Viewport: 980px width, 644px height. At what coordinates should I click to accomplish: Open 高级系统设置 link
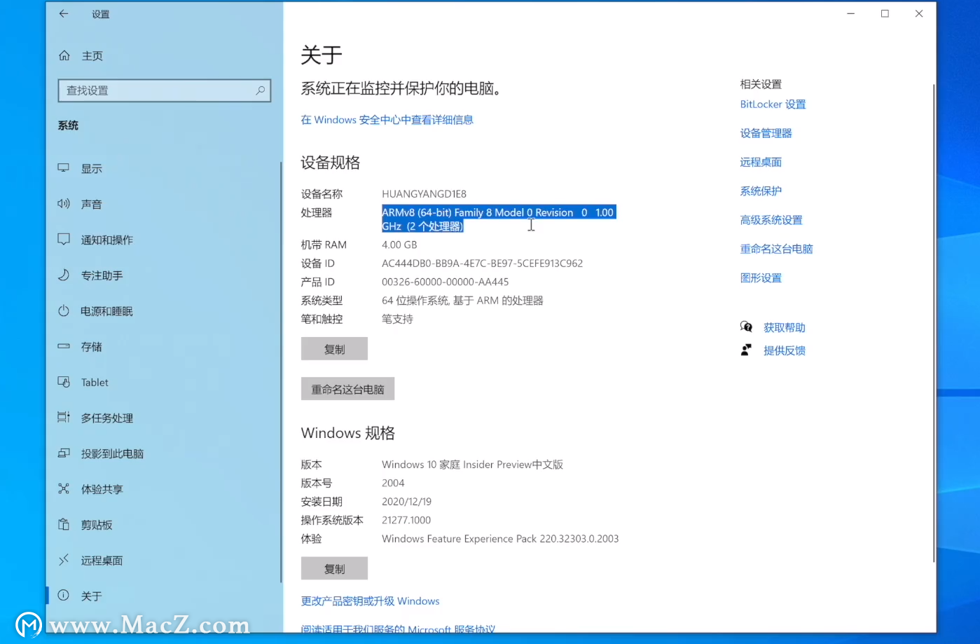(x=771, y=220)
